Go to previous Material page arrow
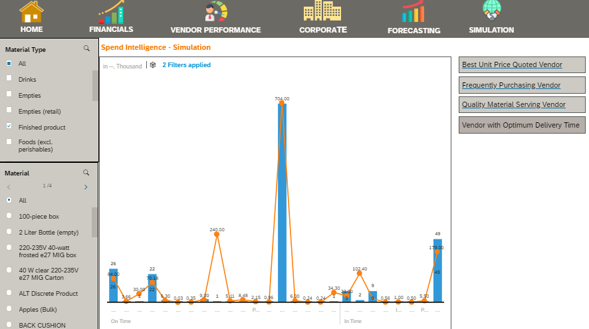Viewport: 589px width, 329px height. (9, 187)
